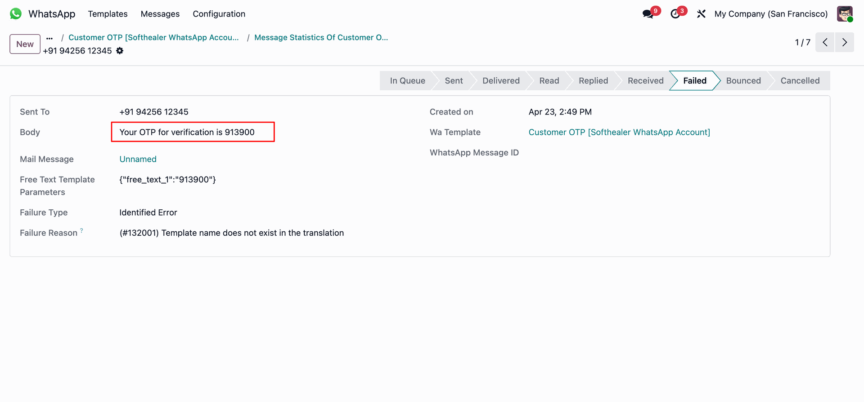Click the #132001 failure reason text

coord(232,233)
